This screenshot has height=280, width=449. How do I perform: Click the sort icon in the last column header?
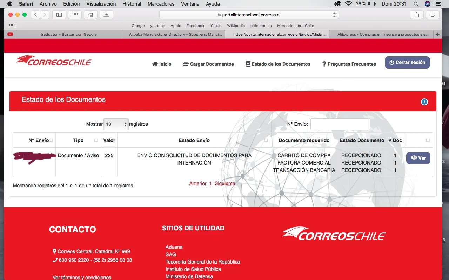pos(428,140)
